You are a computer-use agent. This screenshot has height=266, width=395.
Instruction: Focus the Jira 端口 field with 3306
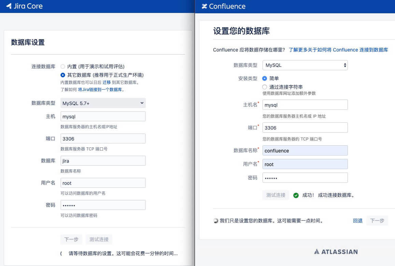(103, 139)
